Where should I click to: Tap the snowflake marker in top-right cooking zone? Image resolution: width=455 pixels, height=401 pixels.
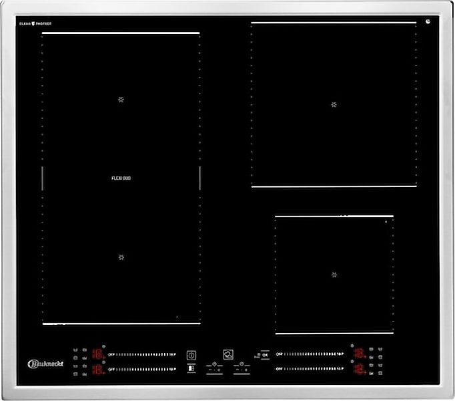tap(334, 105)
